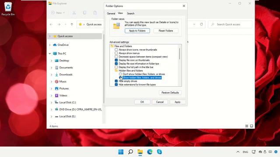Uncheck Hide empty drives
Viewport: 280px width, 157px height.
[116, 81]
